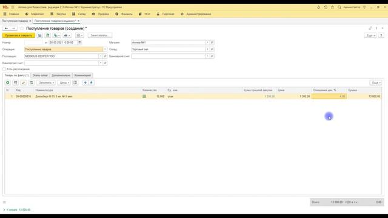The height and width of the screenshot is (218, 388).
Task: Open the Продажи section menu
Action: click(x=101, y=14)
